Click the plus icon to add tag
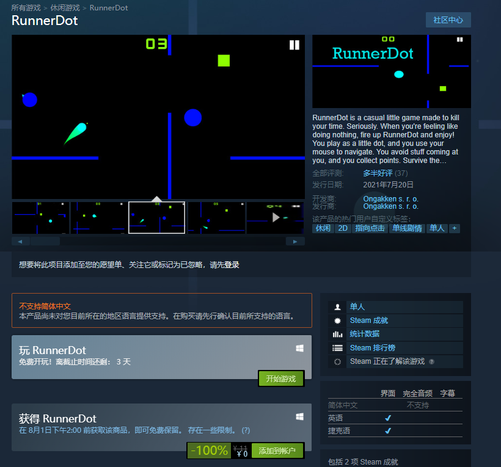This screenshot has width=501, height=467. tap(454, 228)
